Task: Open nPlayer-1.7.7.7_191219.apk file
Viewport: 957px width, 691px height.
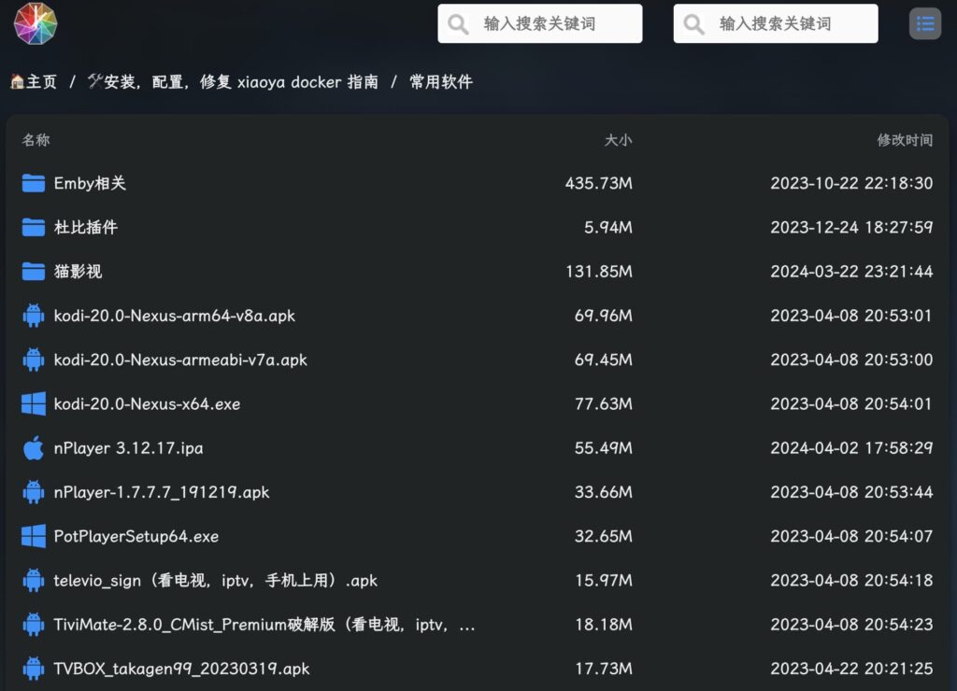Action: 162,492
